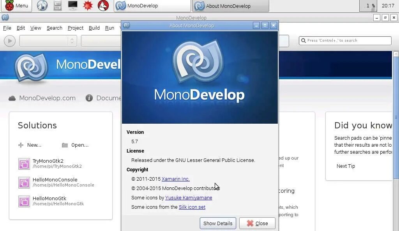Open the Raspberry Pi Menu button
The width and height of the screenshot is (399, 231).
pyautogui.click(x=16, y=5)
